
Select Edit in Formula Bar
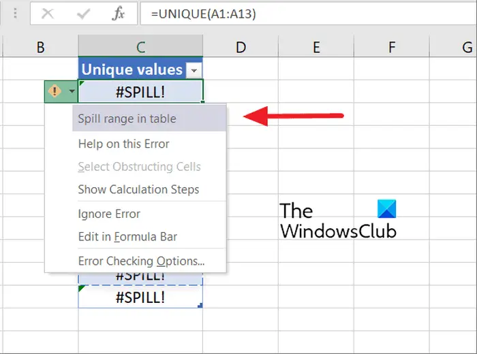pyautogui.click(x=128, y=237)
